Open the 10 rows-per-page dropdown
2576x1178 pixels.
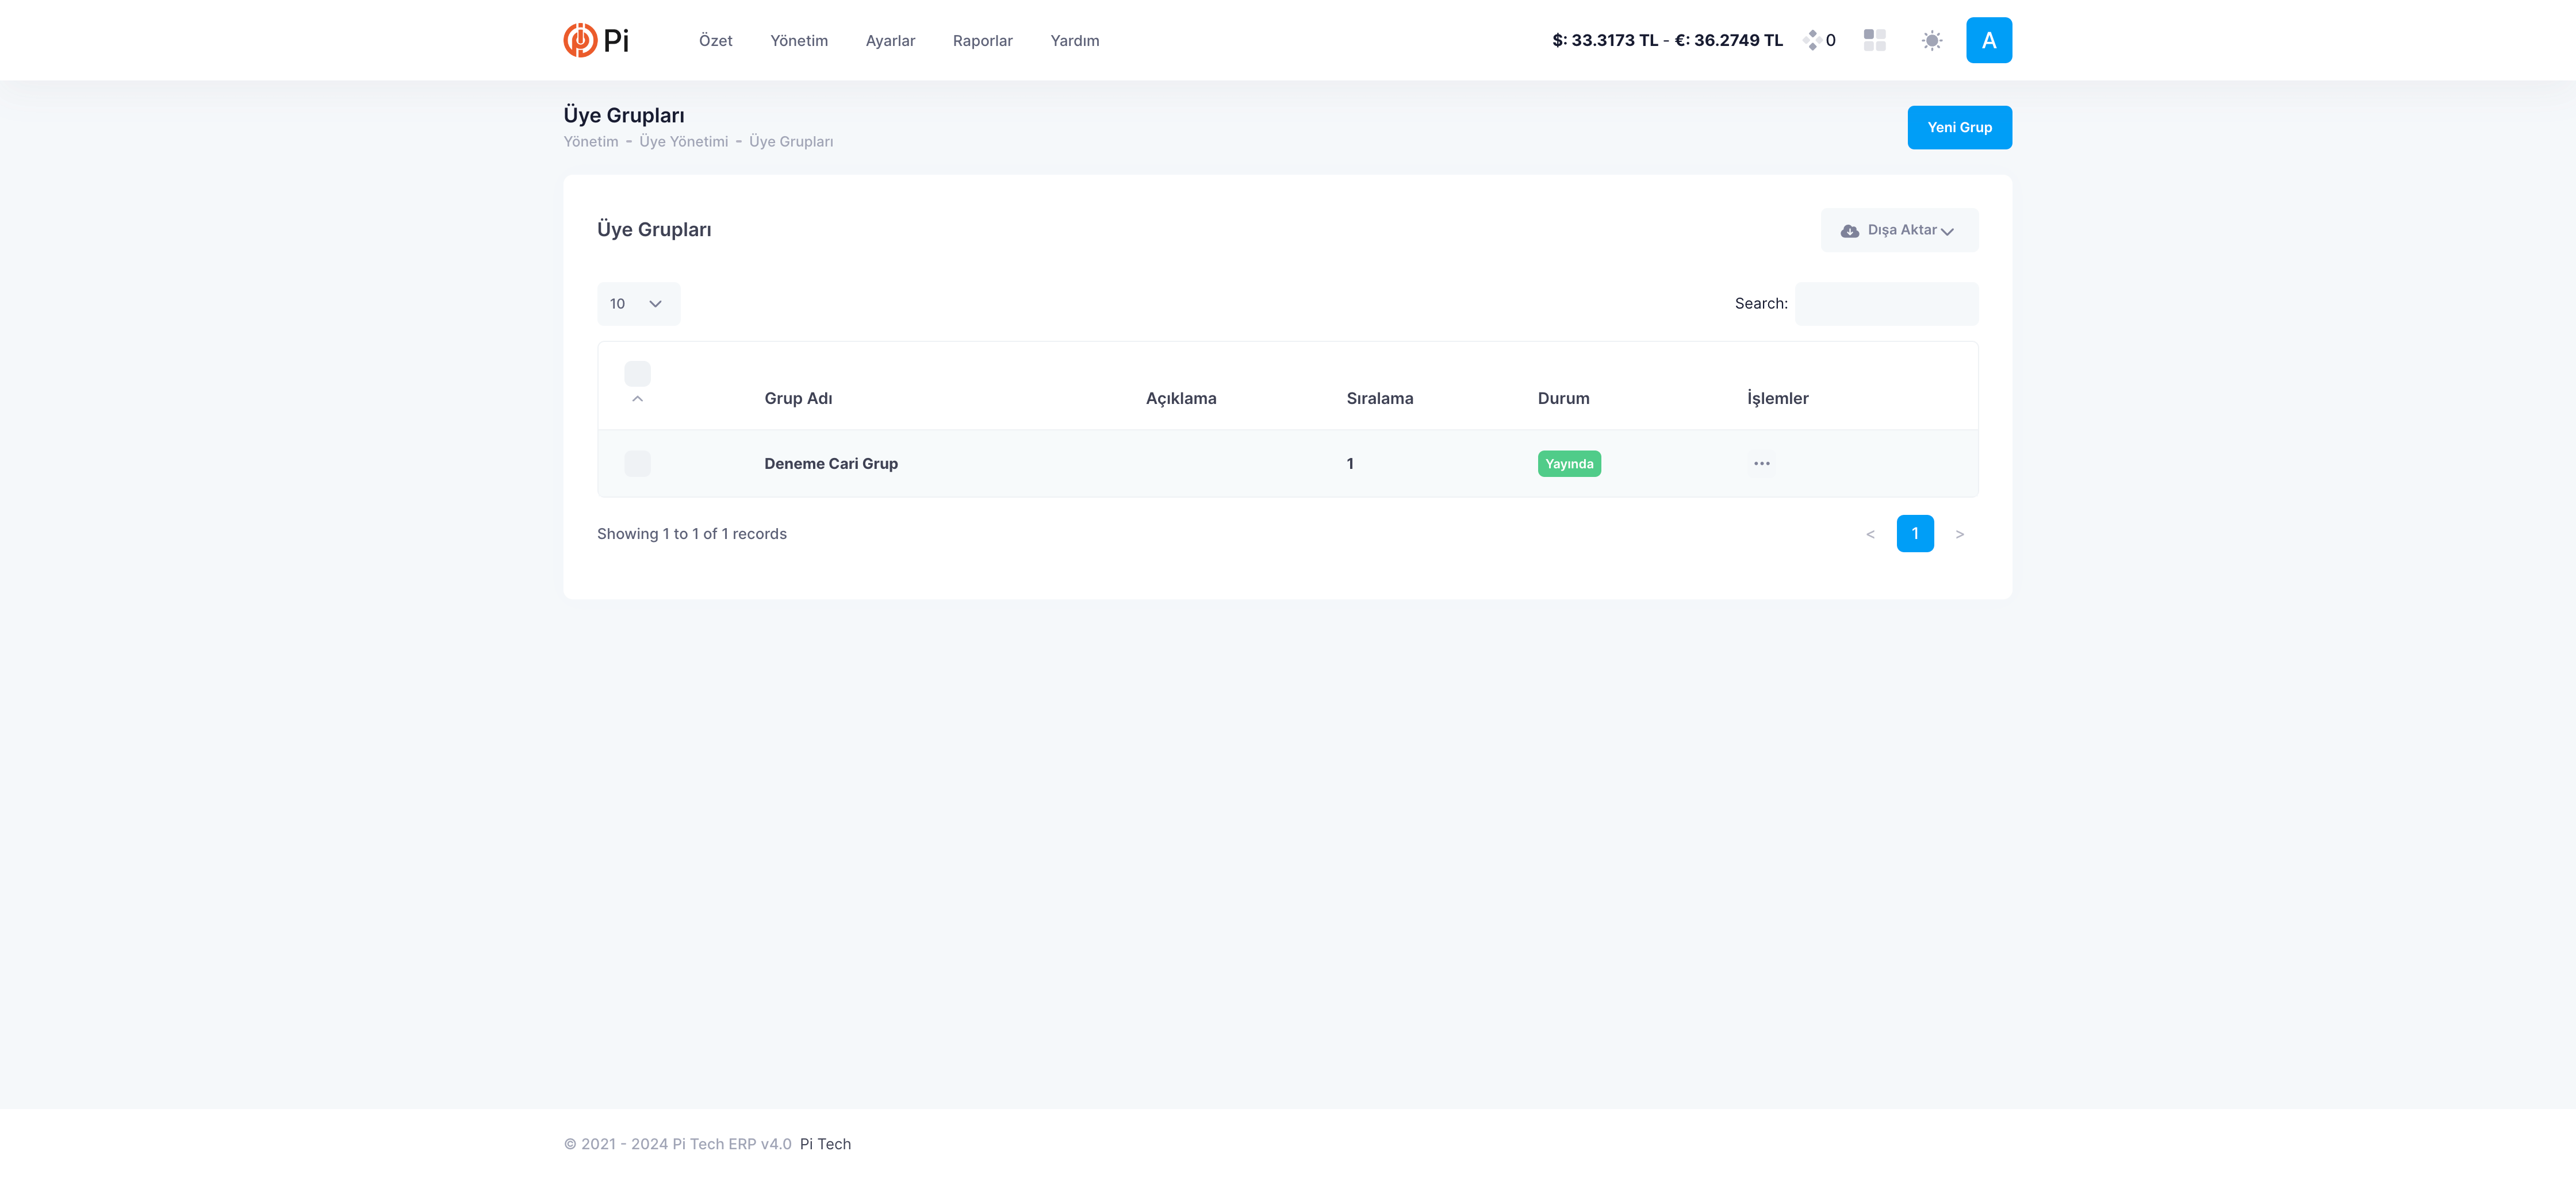637,304
